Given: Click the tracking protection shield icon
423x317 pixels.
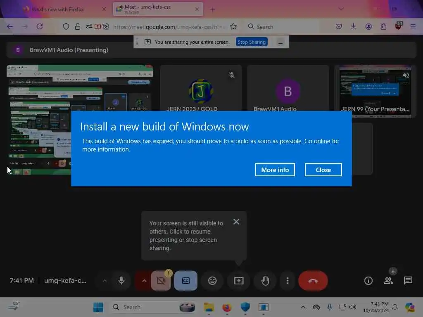Looking at the screenshot, I should [66, 26].
